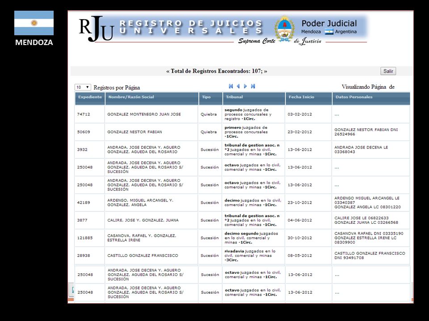Click Visualizando Página de label
Viewport: 429px width, 321px height.
368,87
